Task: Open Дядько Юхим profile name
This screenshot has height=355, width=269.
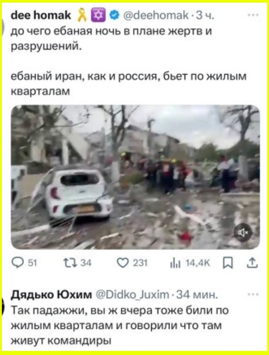Action: click(x=52, y=295)
